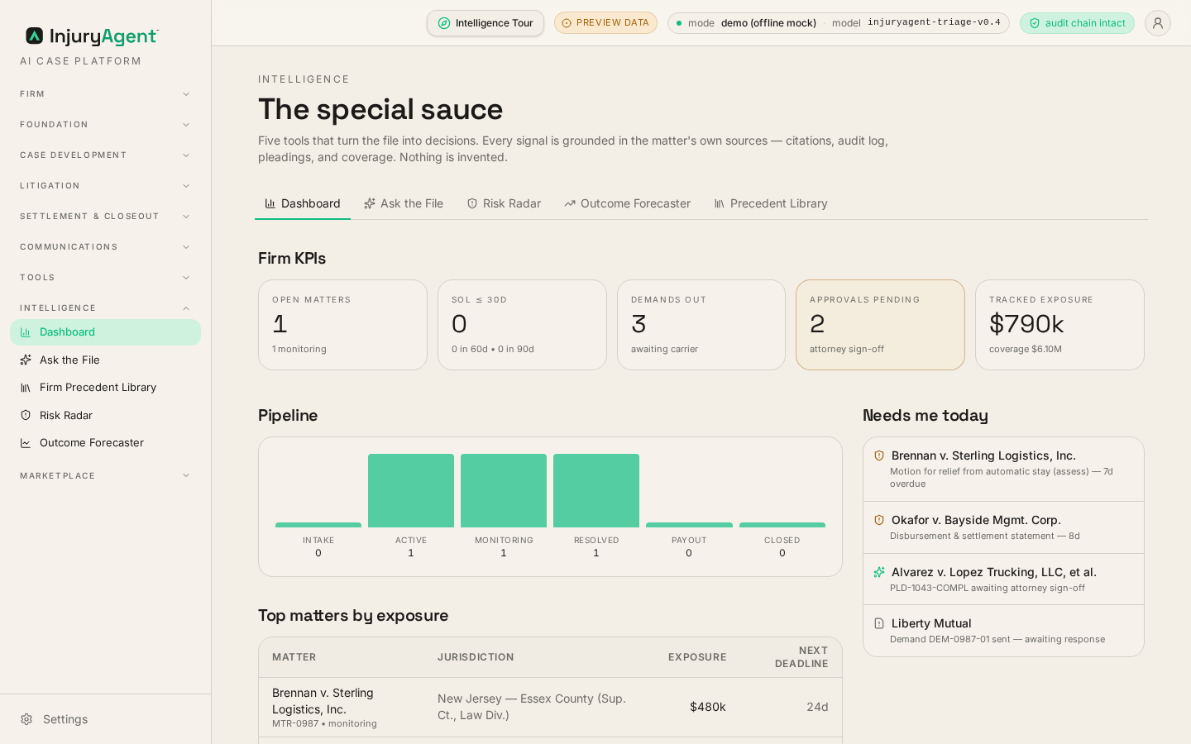Click the Settings gear icon

pos(26,719)
